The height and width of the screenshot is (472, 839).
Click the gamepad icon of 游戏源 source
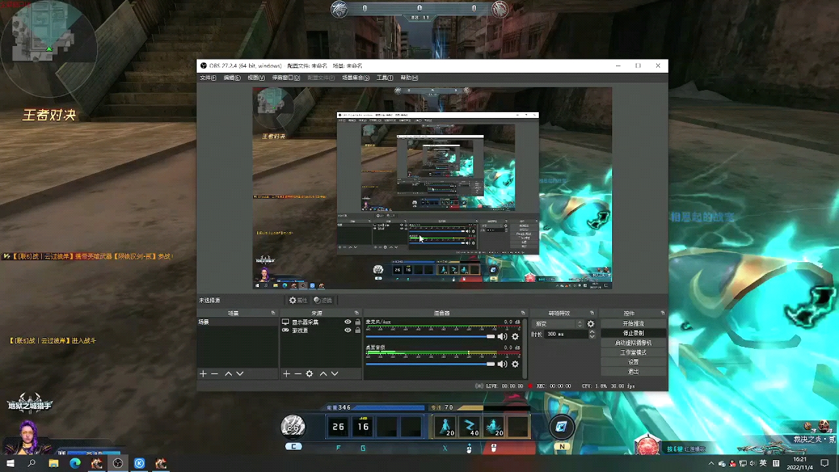[286, 330]
